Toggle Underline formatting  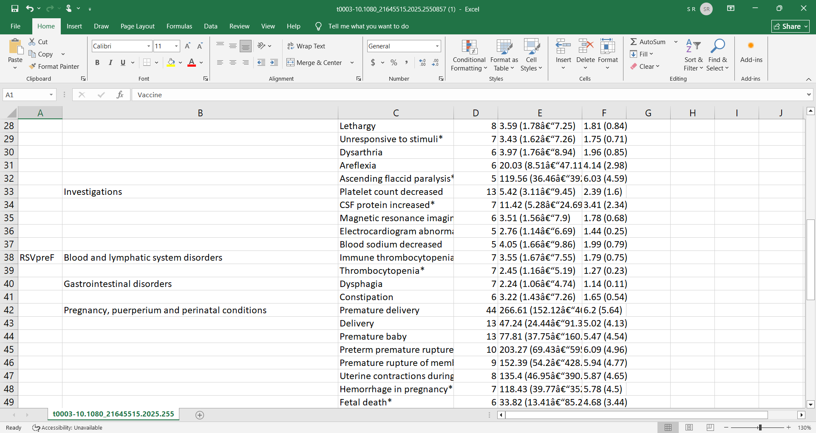(x=123, y=62)
